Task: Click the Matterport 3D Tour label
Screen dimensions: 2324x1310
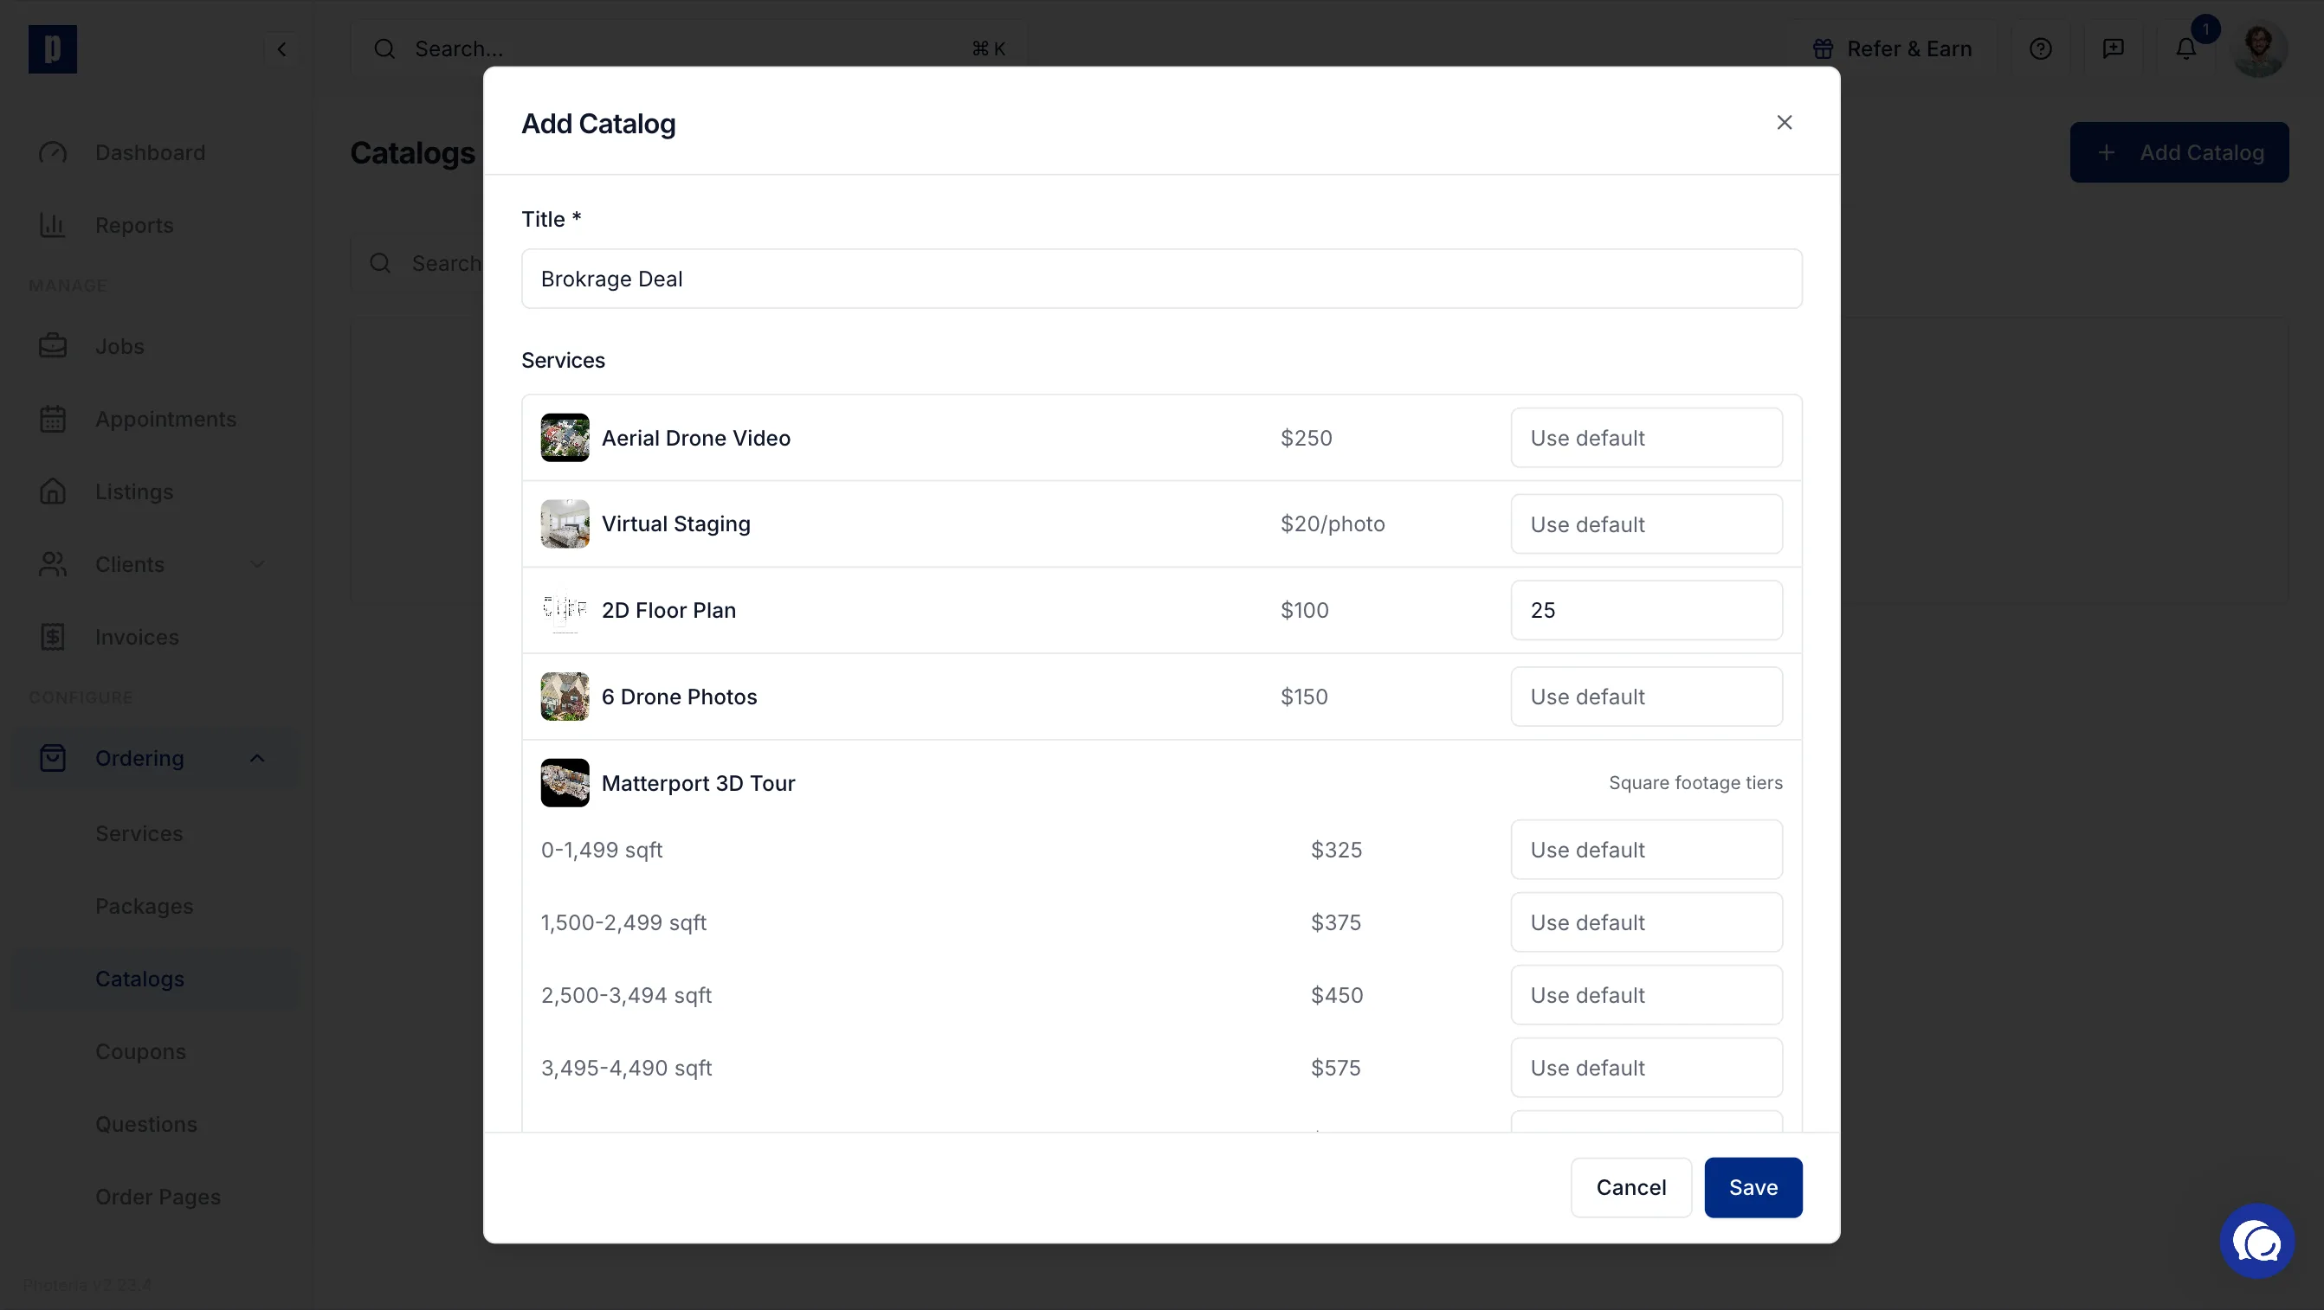Action: 698,782
